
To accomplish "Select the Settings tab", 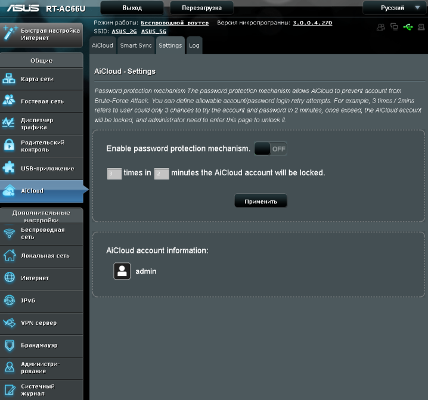I will 170,45.
